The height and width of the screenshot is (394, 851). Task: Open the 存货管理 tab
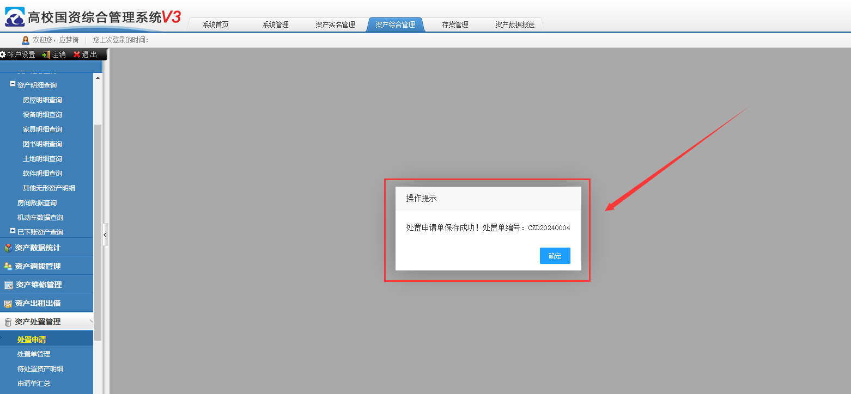tap(455, 24)
